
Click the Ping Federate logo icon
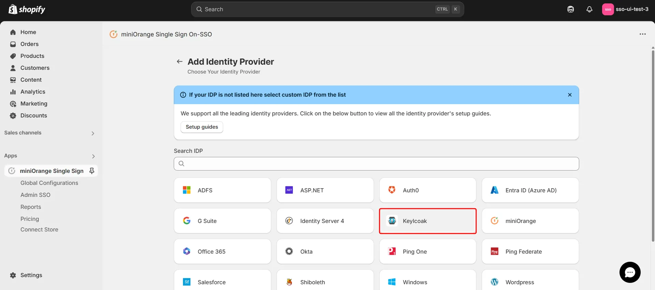point(495,251)
